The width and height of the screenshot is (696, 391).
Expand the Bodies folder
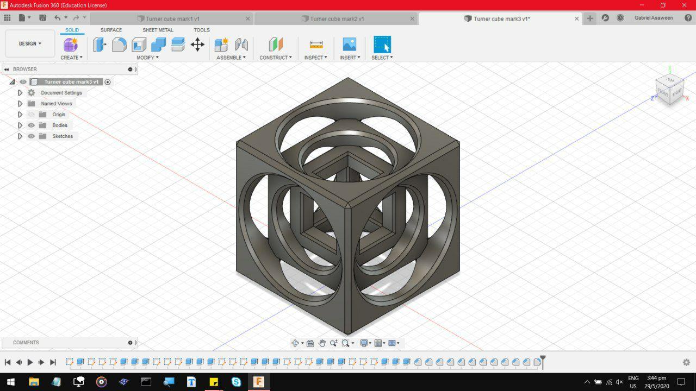click(x=20, y=125)
